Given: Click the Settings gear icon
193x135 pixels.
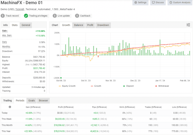Looking at the screenshot, I should click(136, 2).
